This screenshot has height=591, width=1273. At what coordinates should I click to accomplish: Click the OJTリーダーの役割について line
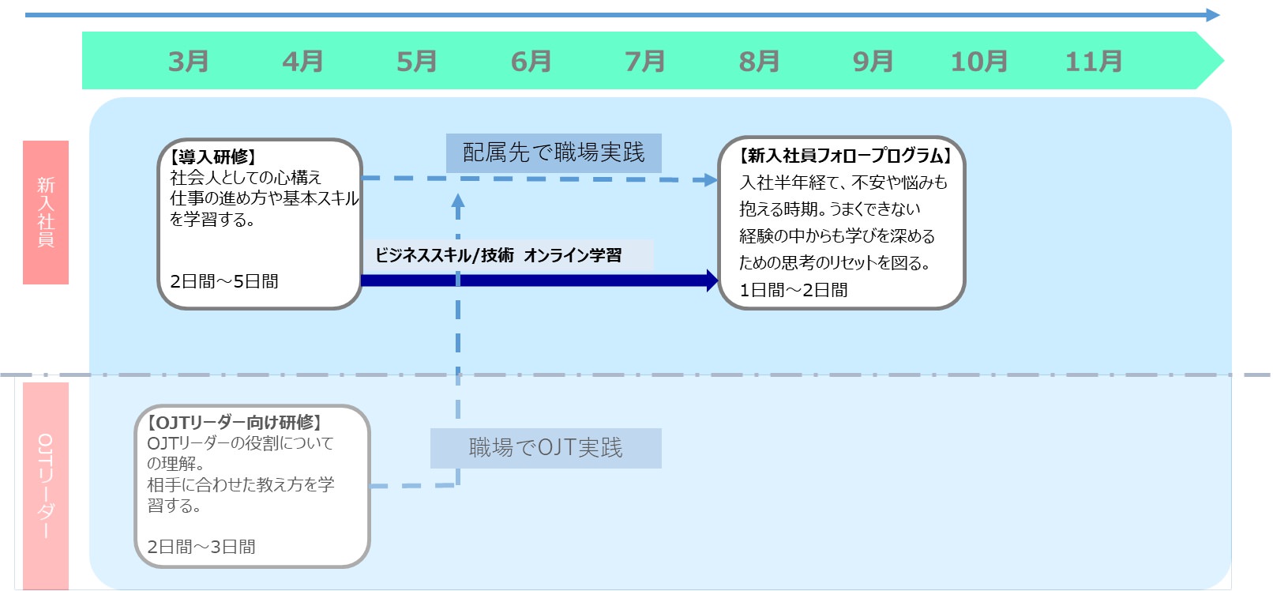tap(240, 443)
